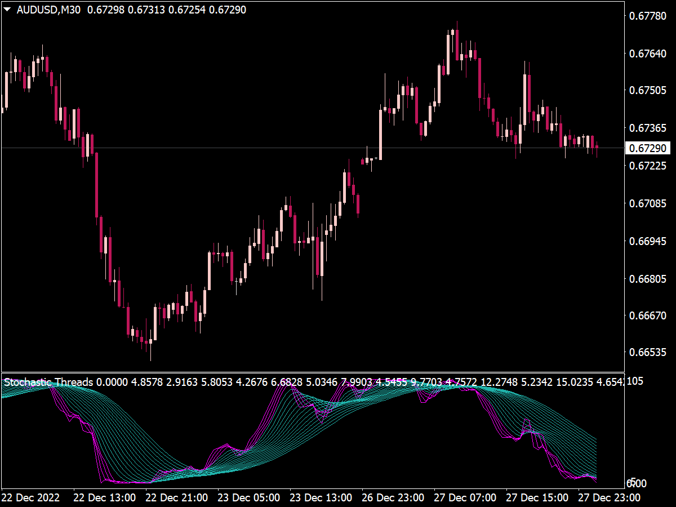Select the current bid price tag 0.67290
The height and width of the screenshot is (507, 676).
pos(649,148)
